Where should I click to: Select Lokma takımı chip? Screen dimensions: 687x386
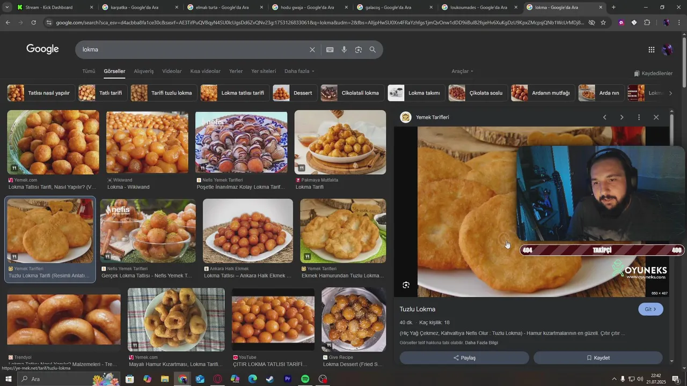tap(415, 93)
